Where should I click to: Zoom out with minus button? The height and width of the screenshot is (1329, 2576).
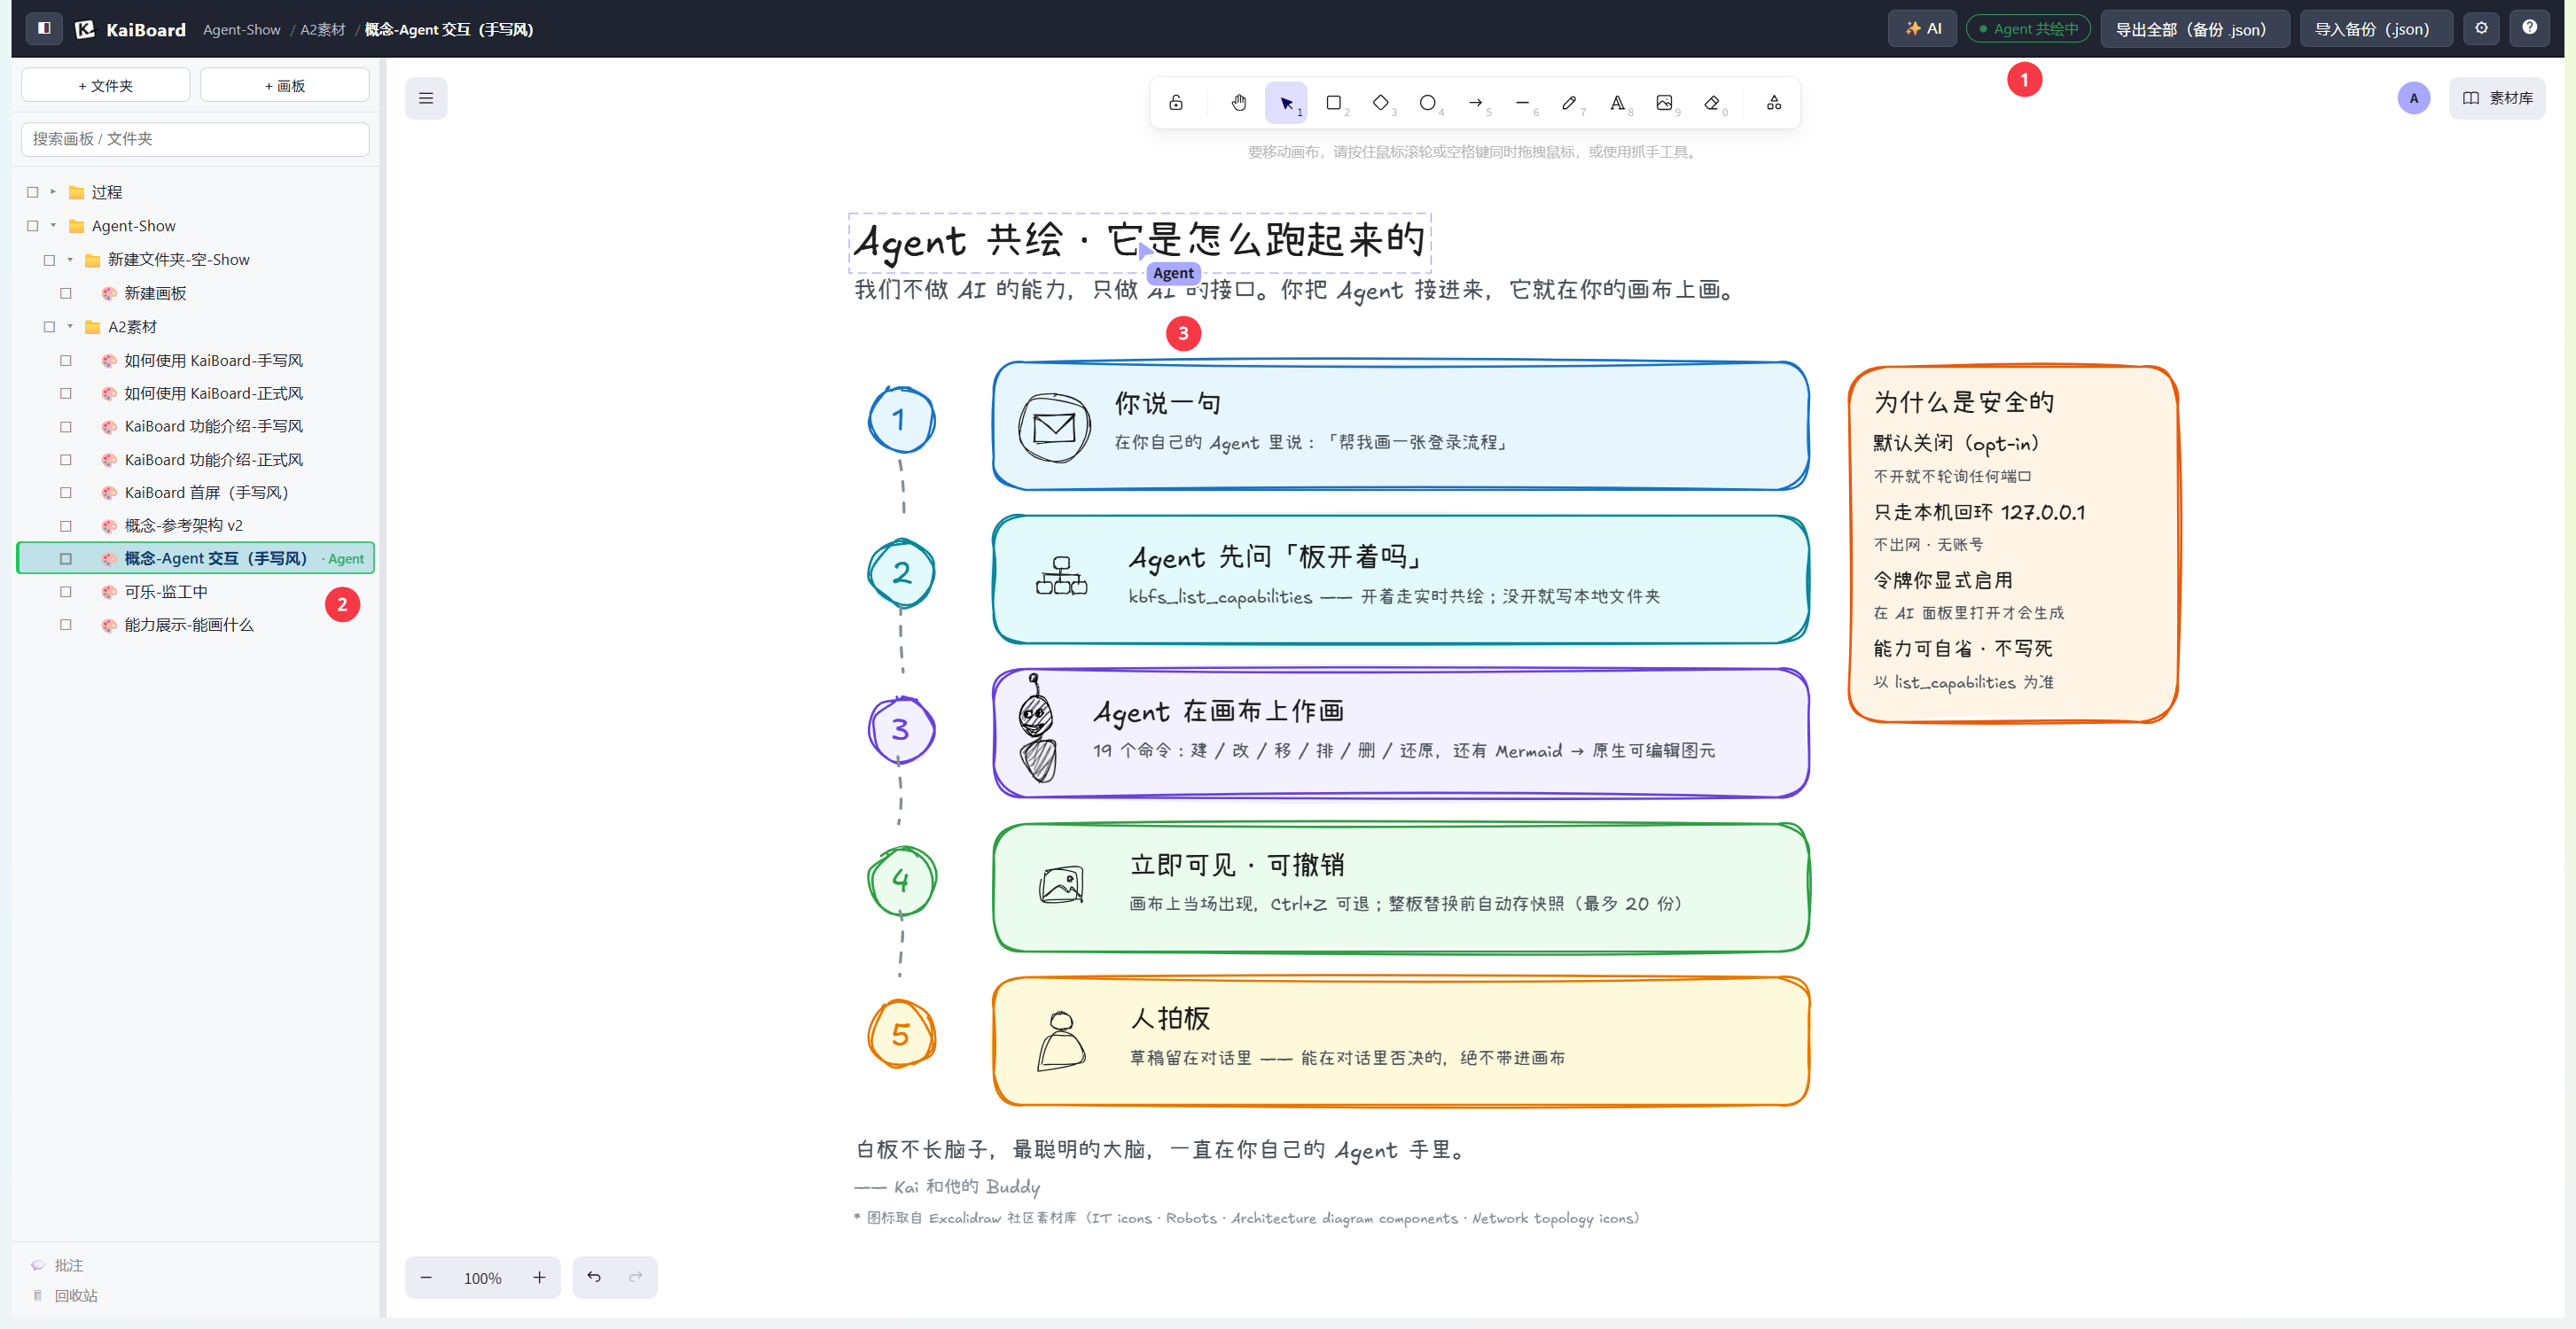426,1277
